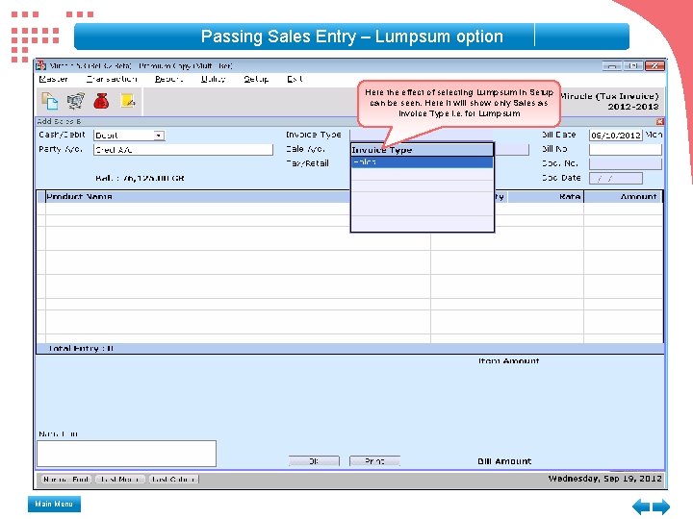
Task: Click the Ok button
Action: [x=314, y=461]
